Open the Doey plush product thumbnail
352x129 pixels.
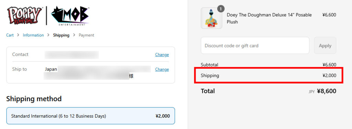point(211,18)
